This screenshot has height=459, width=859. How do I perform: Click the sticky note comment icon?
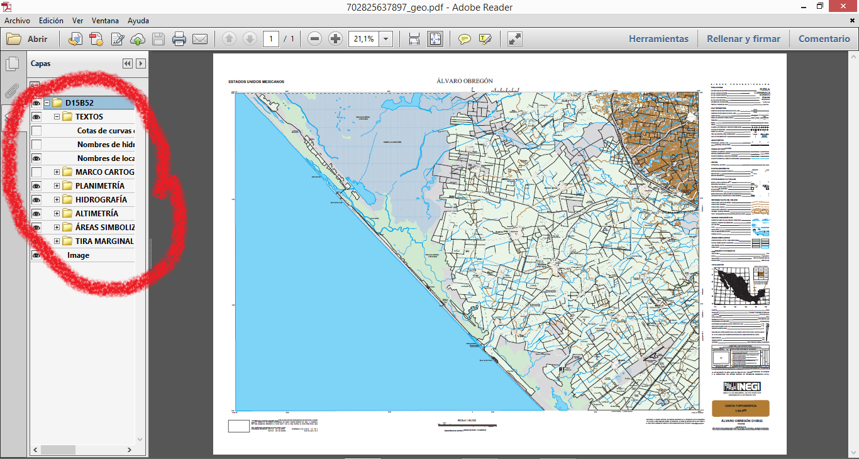tap(464, 39)
